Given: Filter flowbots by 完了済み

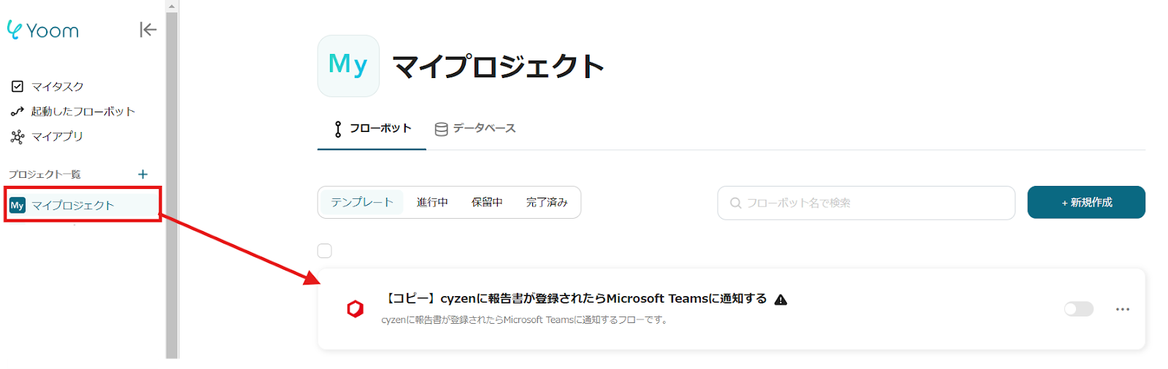Looking at the screenshot, I should pyautogui.click(x=547, y=202).
